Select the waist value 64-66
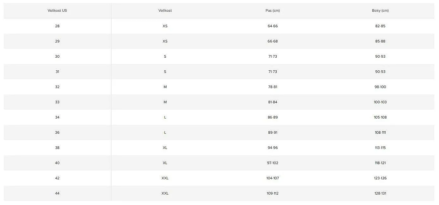Image resolution: width=439 pixels, height=205 pixels. tap(273, 26)
